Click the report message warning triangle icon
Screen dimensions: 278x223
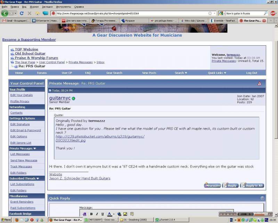pyautogui.click(x=259, y=83)
